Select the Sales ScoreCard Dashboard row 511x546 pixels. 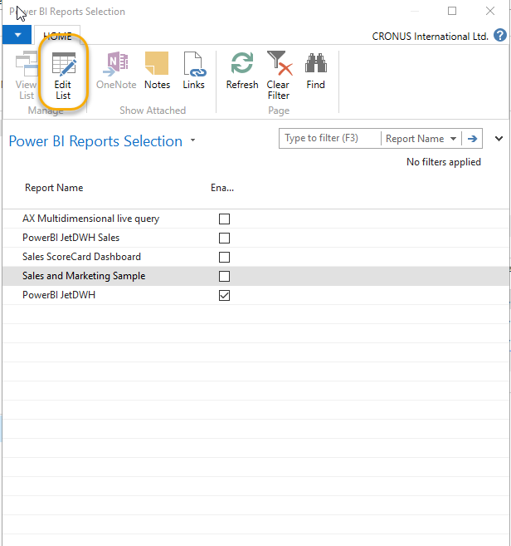tap(255, 257)
